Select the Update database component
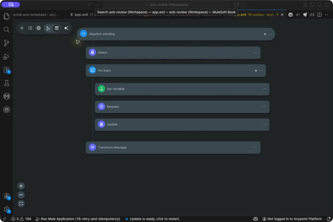 click(182, 125)
